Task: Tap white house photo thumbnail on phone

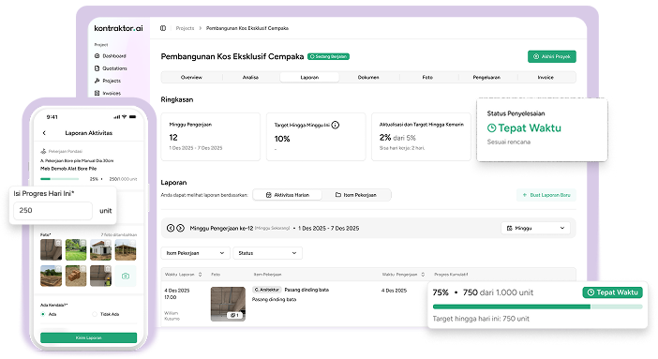Action: [100, 250]
